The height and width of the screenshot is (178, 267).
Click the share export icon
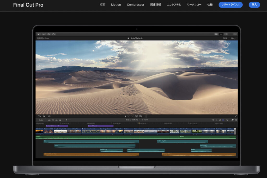click(235, 34)
